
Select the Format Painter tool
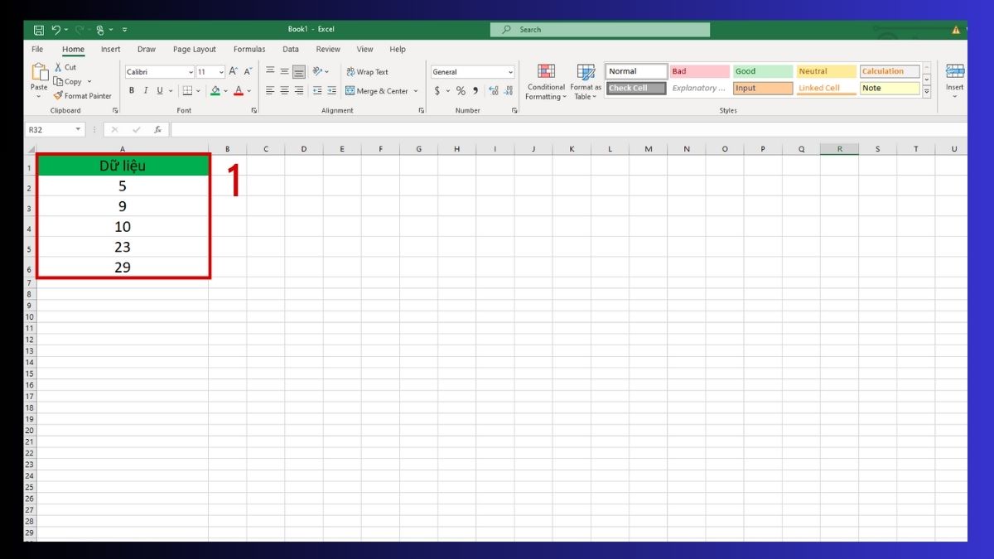coord(83,95)
